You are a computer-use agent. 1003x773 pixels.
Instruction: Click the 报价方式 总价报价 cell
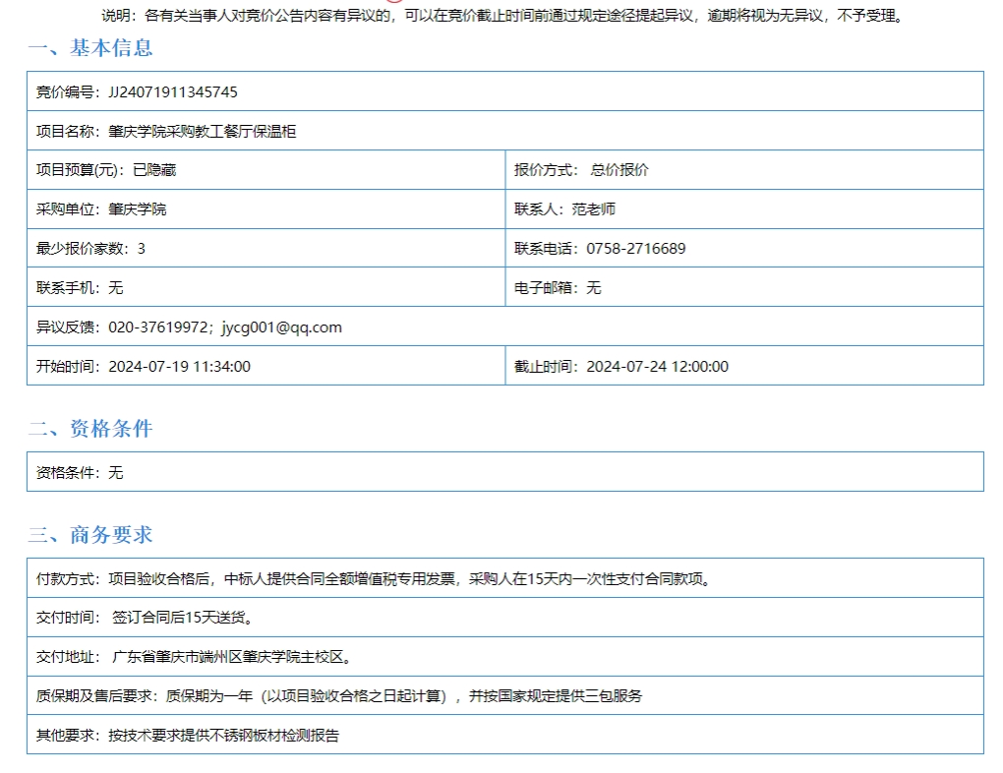(x=581, y=170)
